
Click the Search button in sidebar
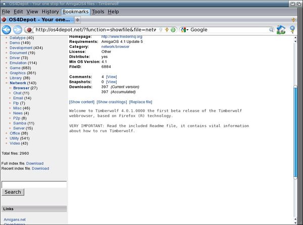pos(13,192)
